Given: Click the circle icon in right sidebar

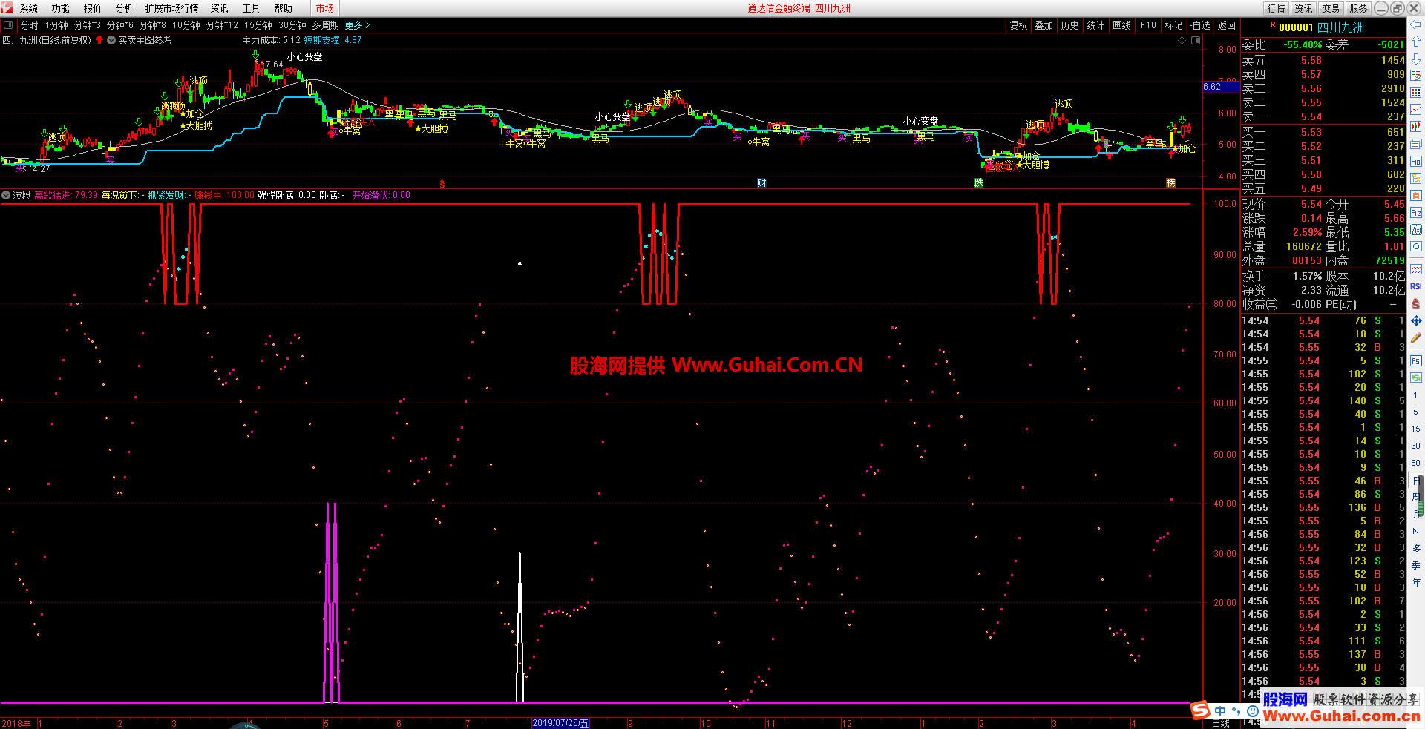Looking at the screenshot, I should coord(1416,246).
